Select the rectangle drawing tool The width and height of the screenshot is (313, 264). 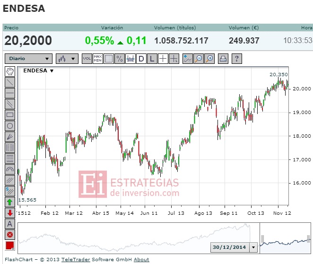[x=10, y=115]
